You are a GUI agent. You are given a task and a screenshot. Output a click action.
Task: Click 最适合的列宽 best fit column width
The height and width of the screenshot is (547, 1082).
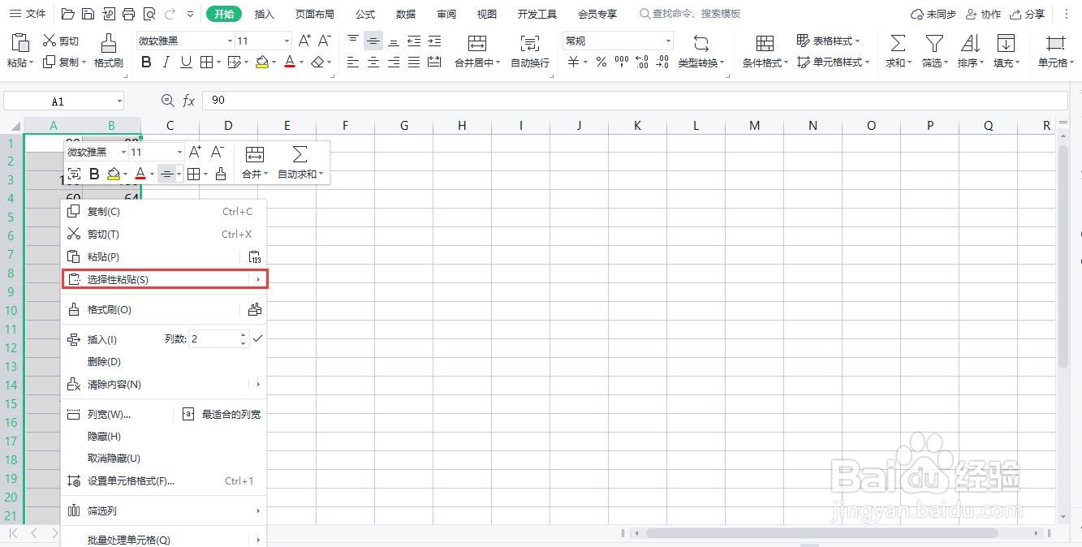pyautogui.click(x=222, y=414)
